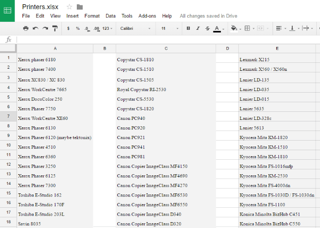This screenshot has width=320, height=228.
Task: Select column B header
Action: 105,48
